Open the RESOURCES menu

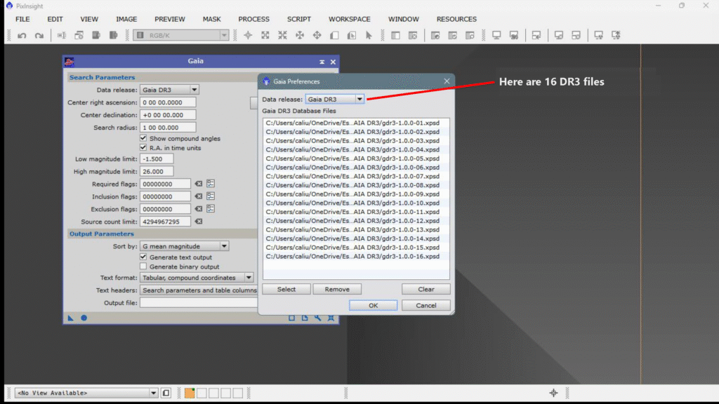pos(456,19)
